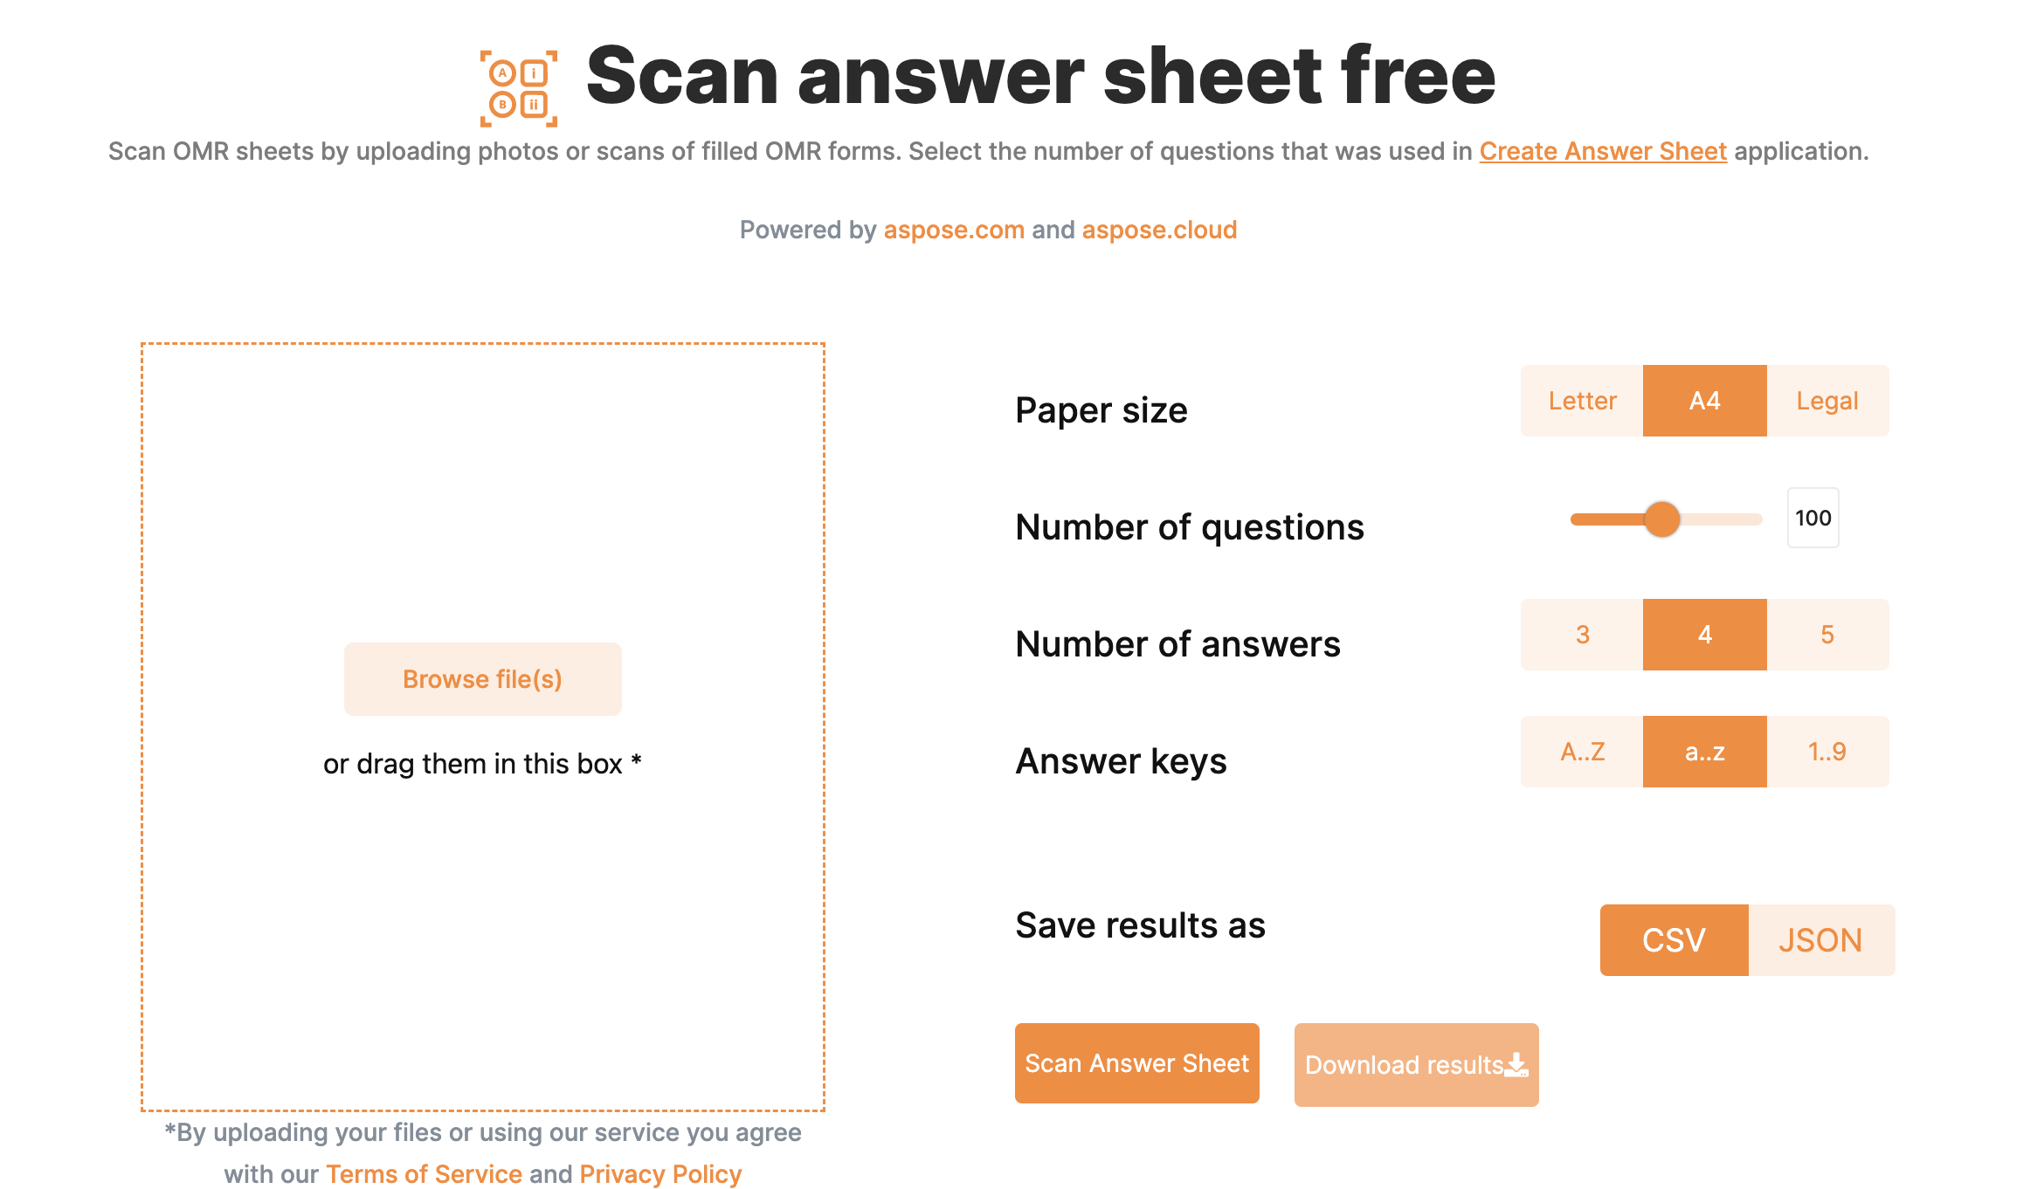
Task: Select 3 as number of answers
Action: click(1583, 634)
